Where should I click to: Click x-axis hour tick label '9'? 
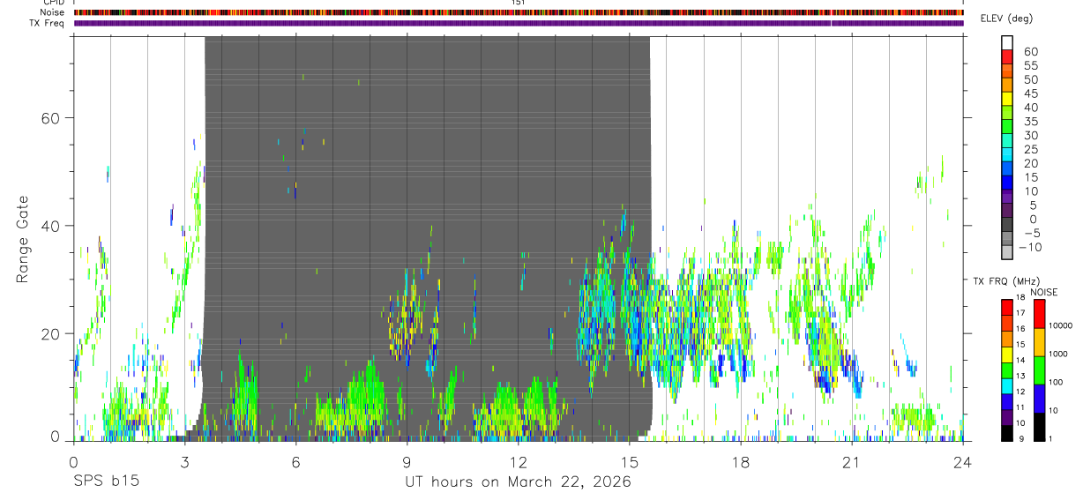click(x=407, y=461)
